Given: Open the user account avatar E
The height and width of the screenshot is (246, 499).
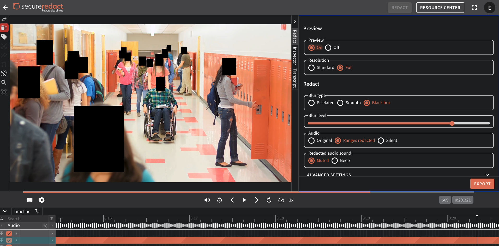Looking at the screenshot, I should [489, 8].
